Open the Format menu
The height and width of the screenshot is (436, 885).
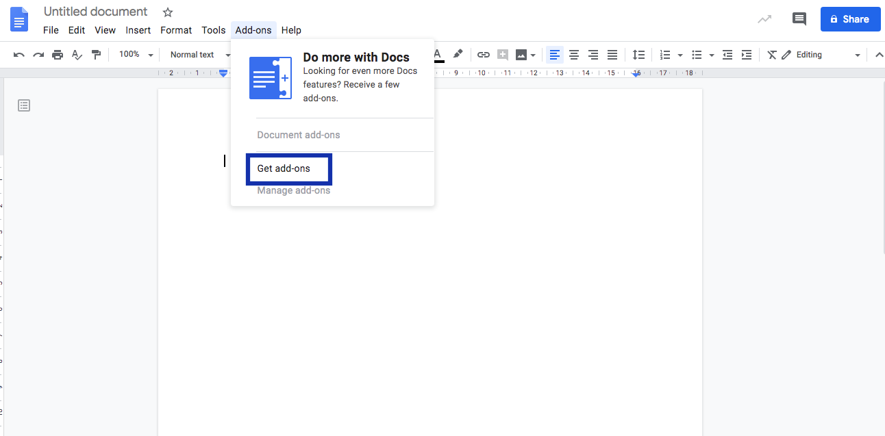176,30
